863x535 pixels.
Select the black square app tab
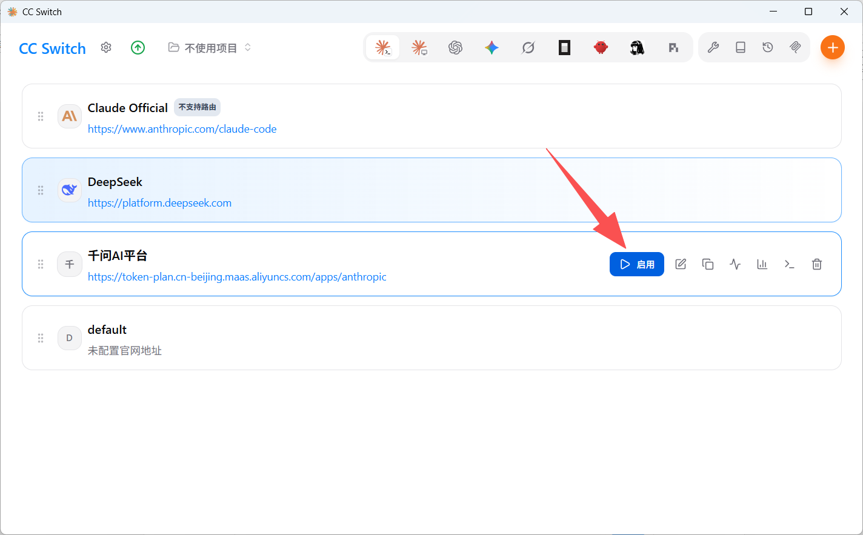[564, 47]
